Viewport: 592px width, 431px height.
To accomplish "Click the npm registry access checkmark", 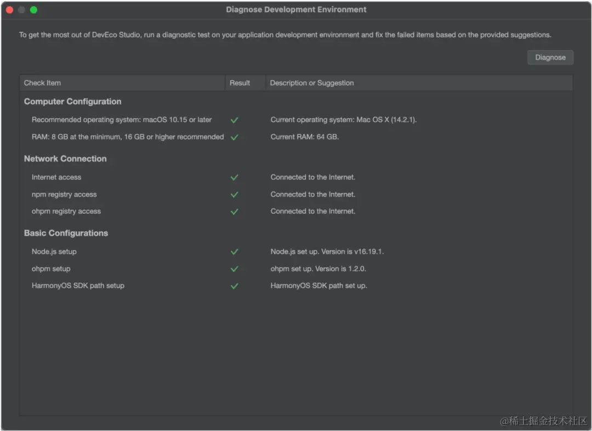I will click(235, 195).
